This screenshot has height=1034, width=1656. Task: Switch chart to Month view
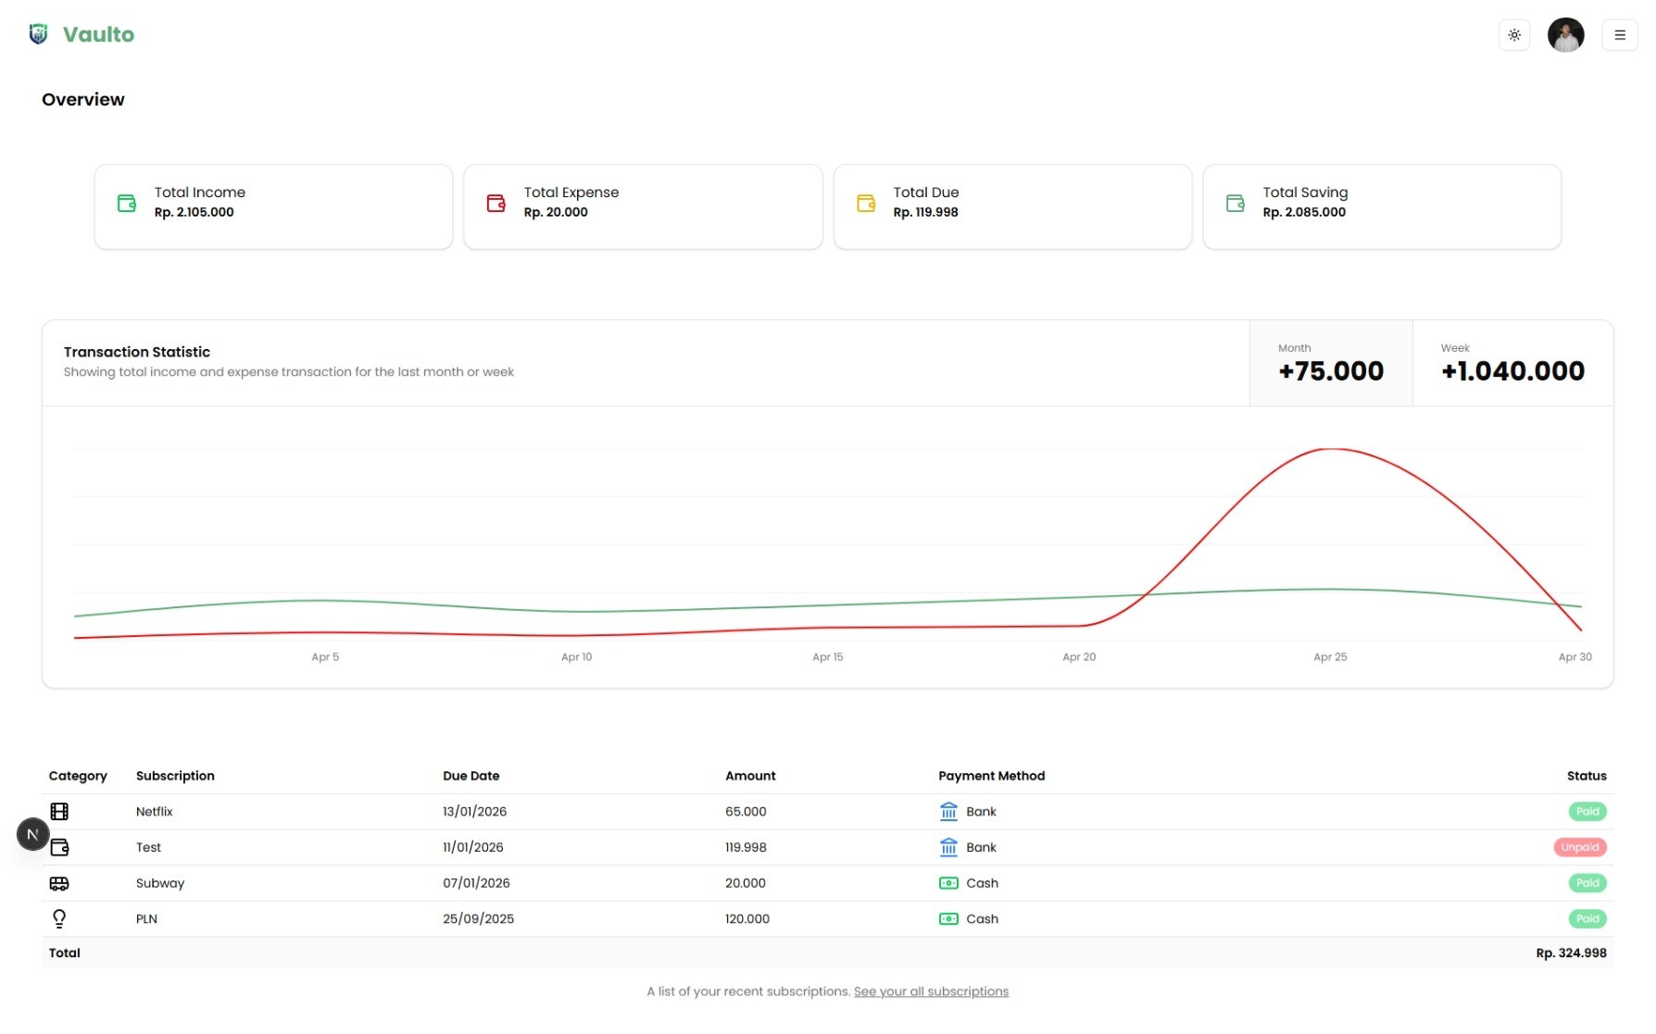1330,363
